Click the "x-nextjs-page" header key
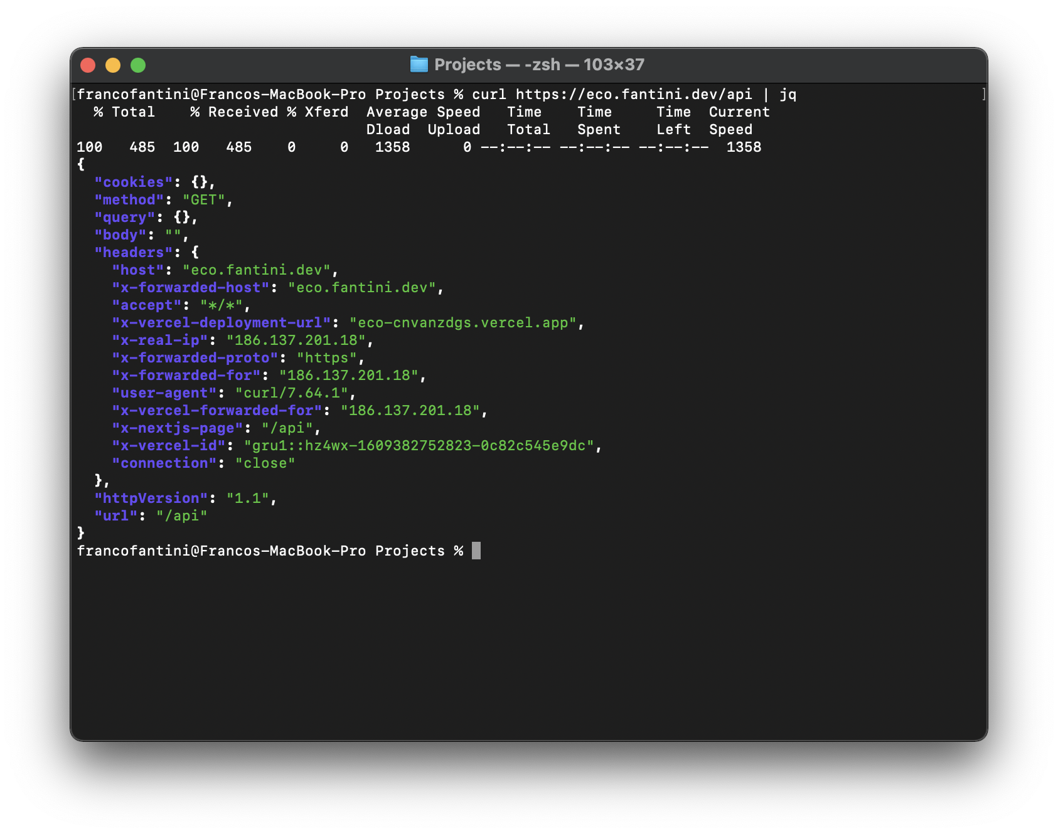The height and width of the screenshot is (834, 1058). coord(177,428)
